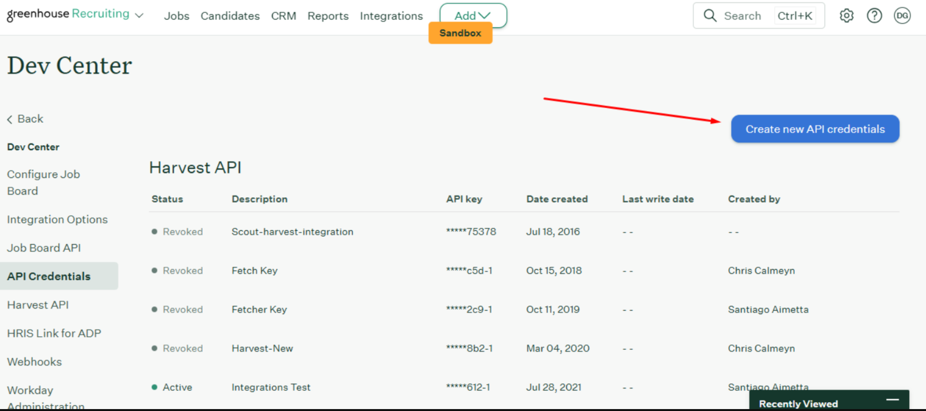
Task: Open the settings gear icon
Action: tap(846, 16)
